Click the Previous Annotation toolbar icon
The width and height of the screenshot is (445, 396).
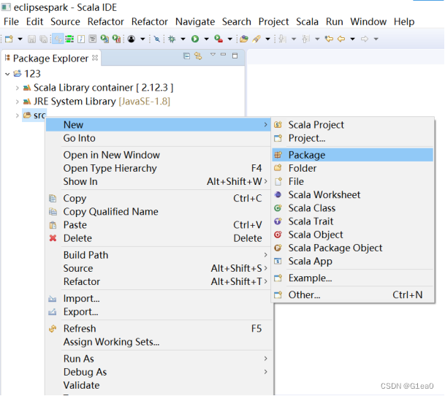tap(305, 39)
